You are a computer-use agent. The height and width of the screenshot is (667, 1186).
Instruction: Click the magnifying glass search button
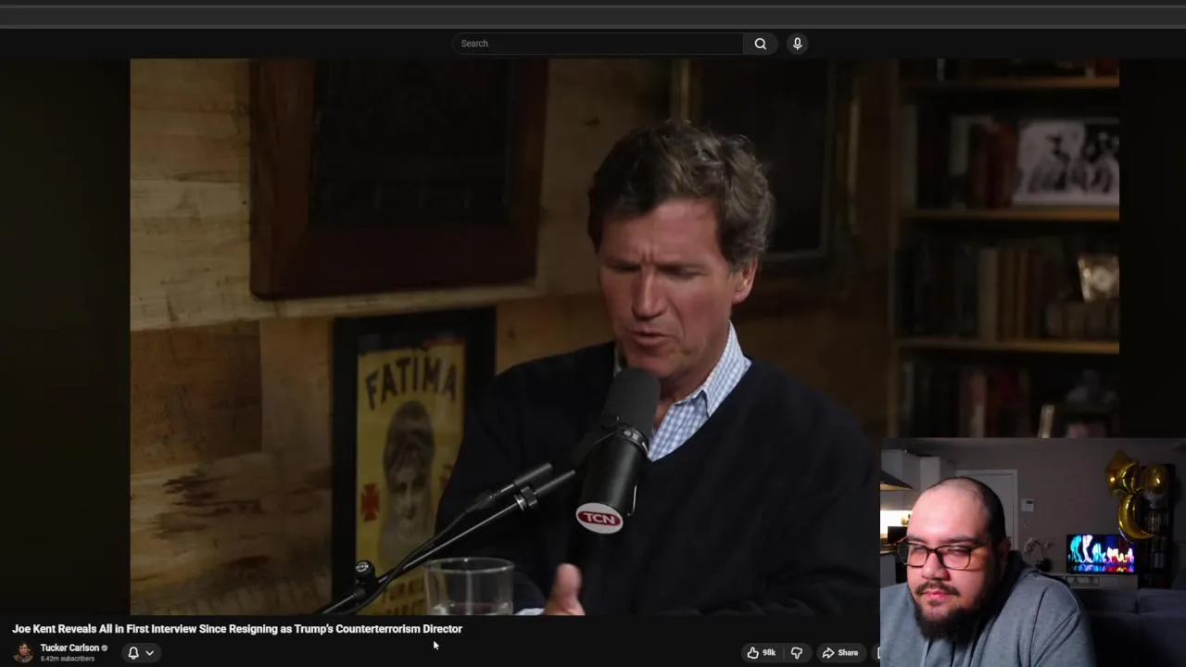pos(760,44)
